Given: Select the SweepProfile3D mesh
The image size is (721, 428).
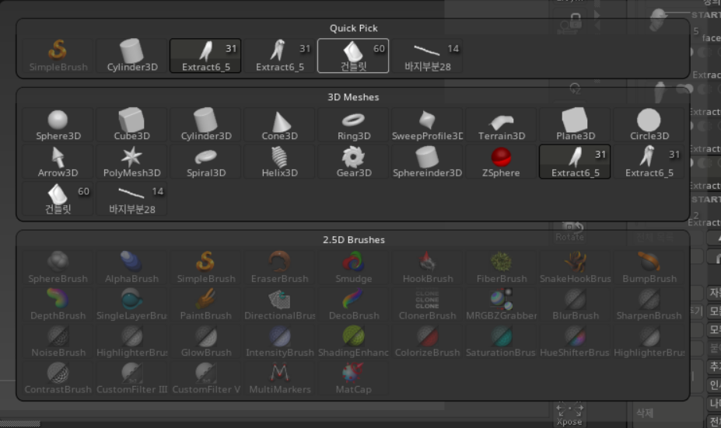Looking at the screenshot, I should [427, 125].
